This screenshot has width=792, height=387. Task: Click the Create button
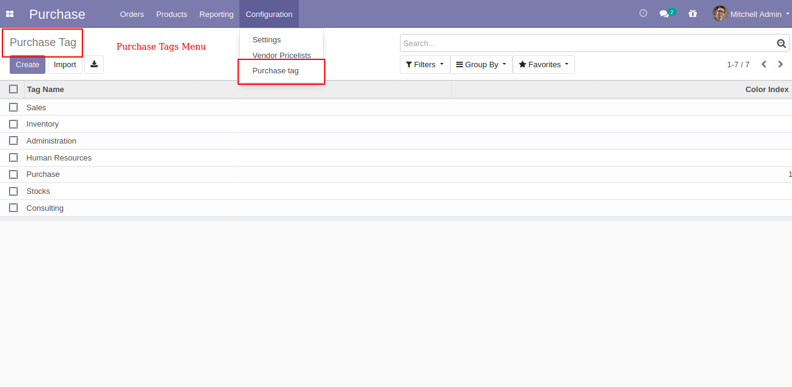27,64
